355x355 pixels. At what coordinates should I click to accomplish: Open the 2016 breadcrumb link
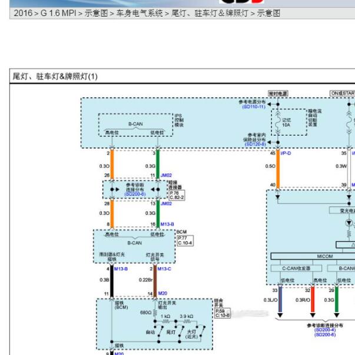(x=23, y=13)
